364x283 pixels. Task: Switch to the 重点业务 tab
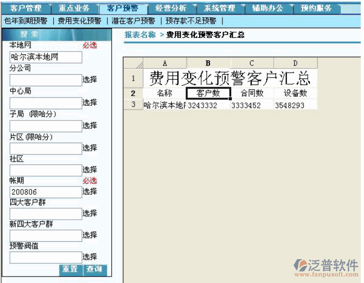point(74,8)
